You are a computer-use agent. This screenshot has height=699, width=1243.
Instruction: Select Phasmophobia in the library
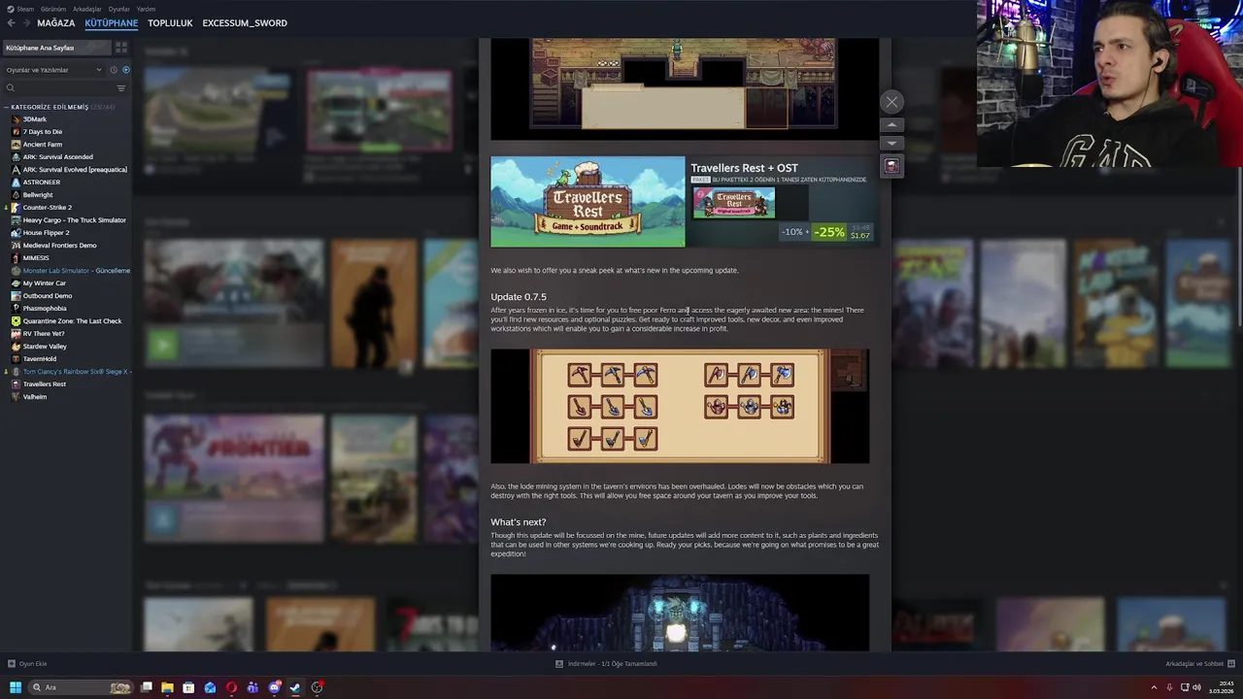[45, 309]
